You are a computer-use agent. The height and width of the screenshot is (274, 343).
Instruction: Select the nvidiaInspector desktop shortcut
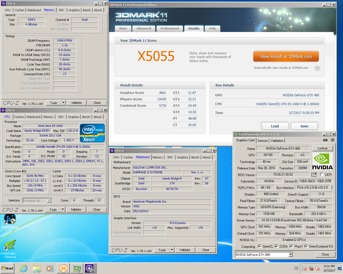10,249
